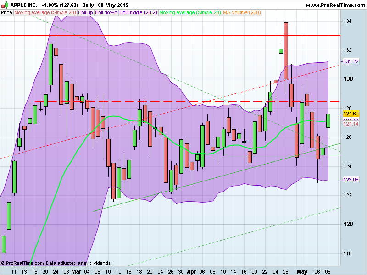The width and height of the screenshot is (367, 275).
Task: Click the 123.06 lower Bollinger price label
Action: pyautogui.click(x=350, y=180)
